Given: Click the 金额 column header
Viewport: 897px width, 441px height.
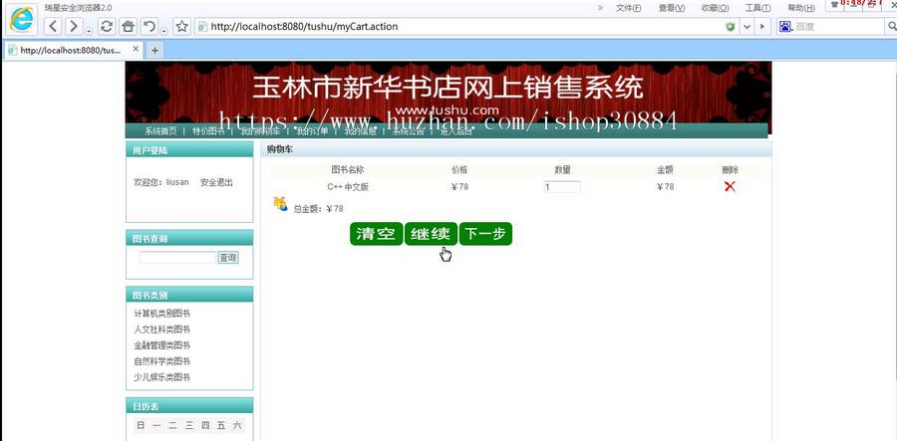Looking at the screenshot, I should pos(665,169).
